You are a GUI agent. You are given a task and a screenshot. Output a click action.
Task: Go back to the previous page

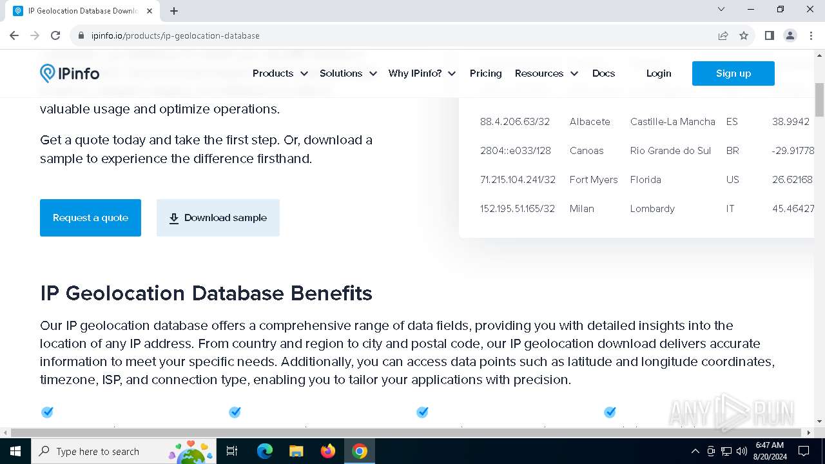[14, 35]
